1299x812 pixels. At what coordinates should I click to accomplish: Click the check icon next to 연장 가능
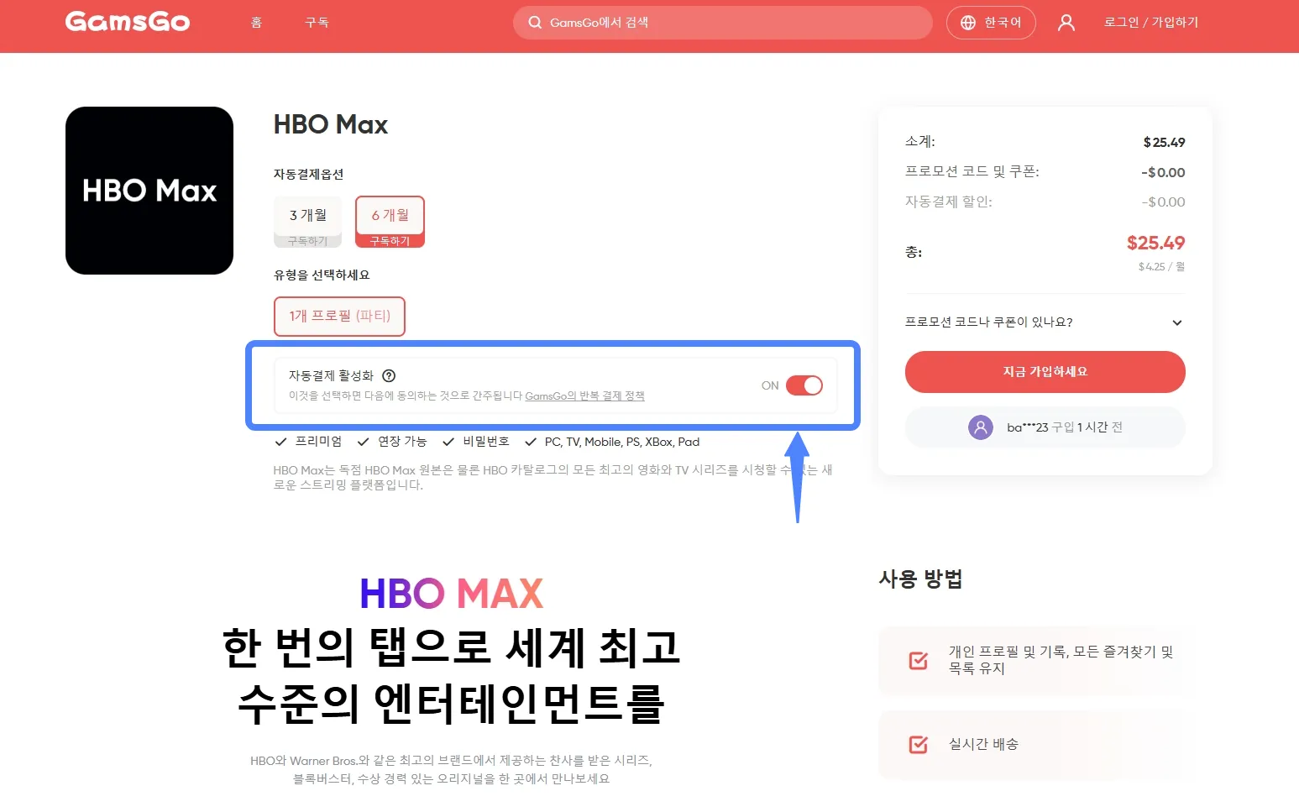[x=364, y=442]
